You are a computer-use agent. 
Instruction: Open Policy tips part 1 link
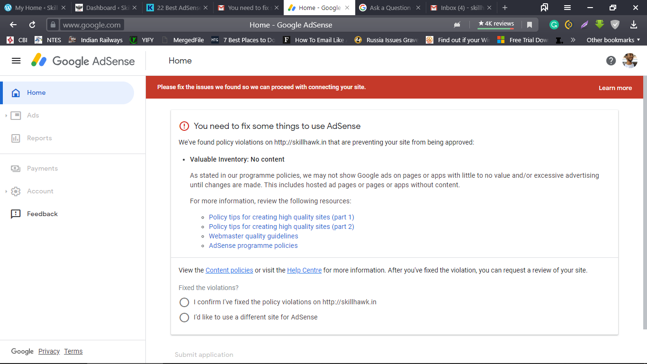281,217
